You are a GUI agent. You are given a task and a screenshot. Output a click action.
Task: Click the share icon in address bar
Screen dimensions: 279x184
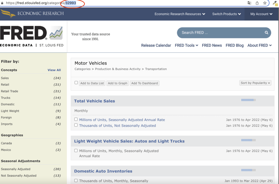pos(257,3)
